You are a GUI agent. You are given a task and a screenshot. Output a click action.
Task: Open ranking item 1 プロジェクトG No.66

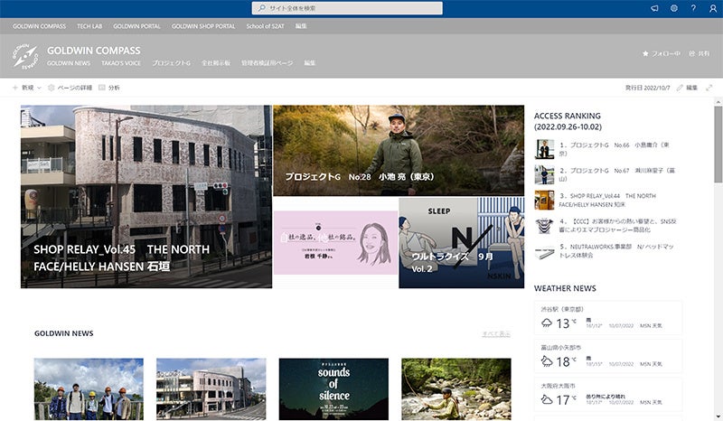point(614,149)
